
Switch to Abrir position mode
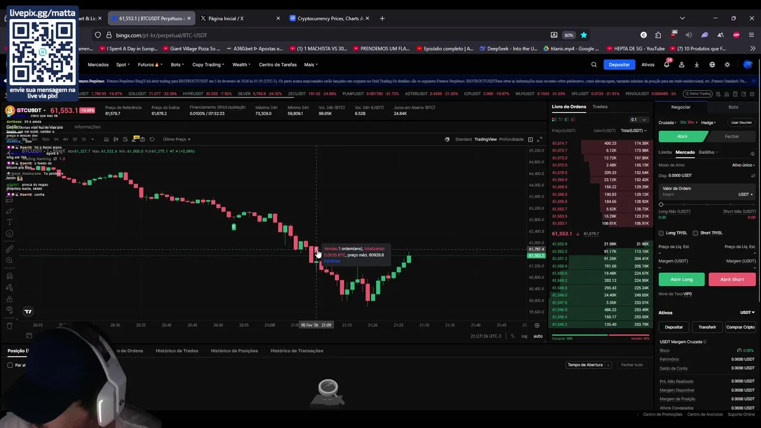click(x=683, y=136)
